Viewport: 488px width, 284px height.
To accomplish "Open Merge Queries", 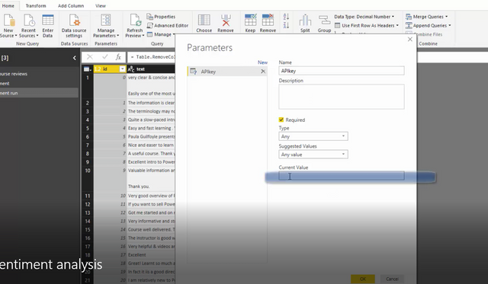I will point(427,17).
